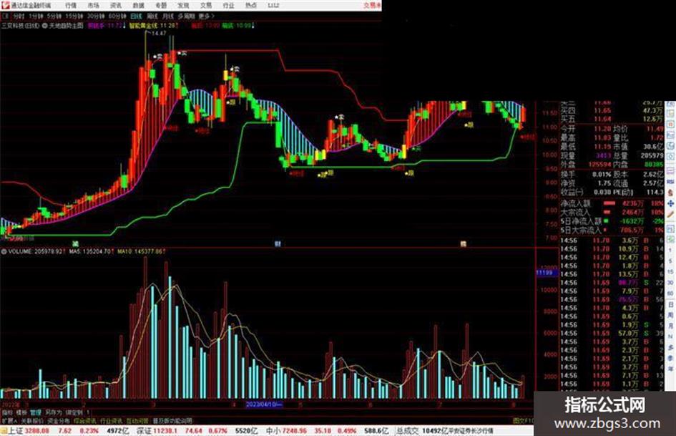Screen dimensions: 676x436
Task: Click the 净流入额 row in quote panel
Action: point(612,203)
